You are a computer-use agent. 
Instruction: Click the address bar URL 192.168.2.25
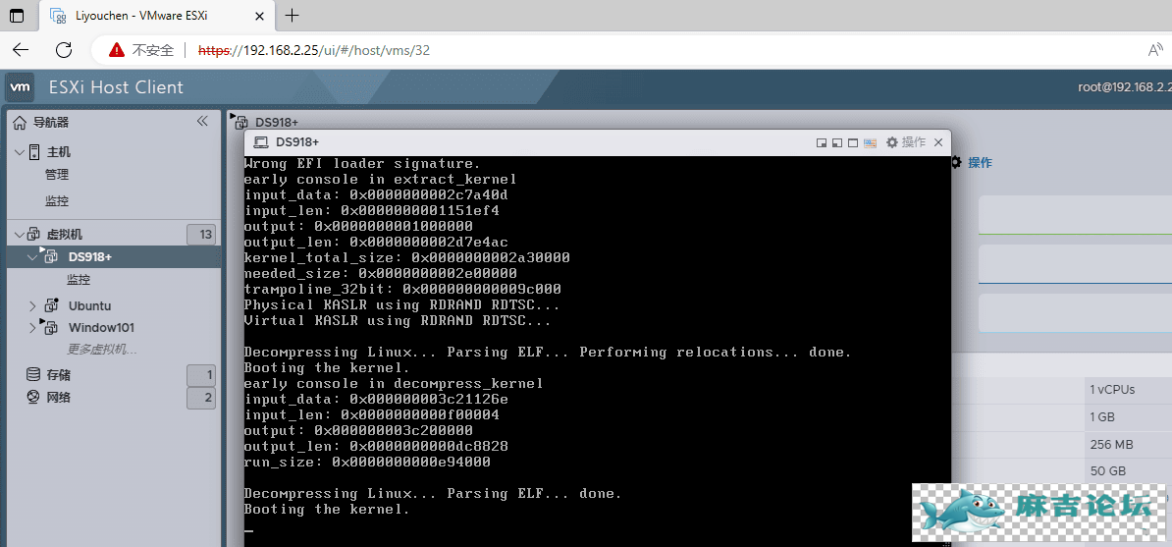[x=313, y=51]
